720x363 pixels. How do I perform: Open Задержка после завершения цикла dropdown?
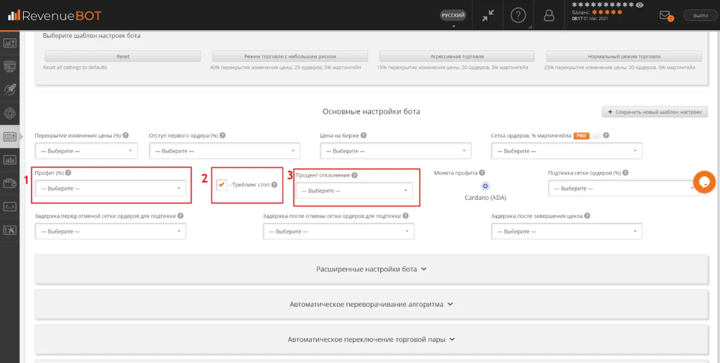point(567,231)
